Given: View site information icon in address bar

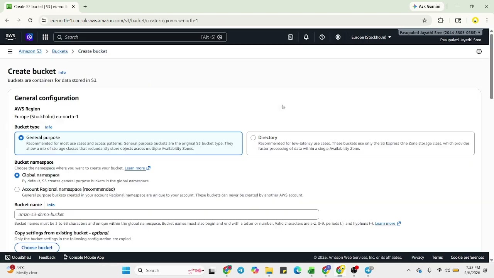Looking at the screenshot, I should [x=44, y=20].
